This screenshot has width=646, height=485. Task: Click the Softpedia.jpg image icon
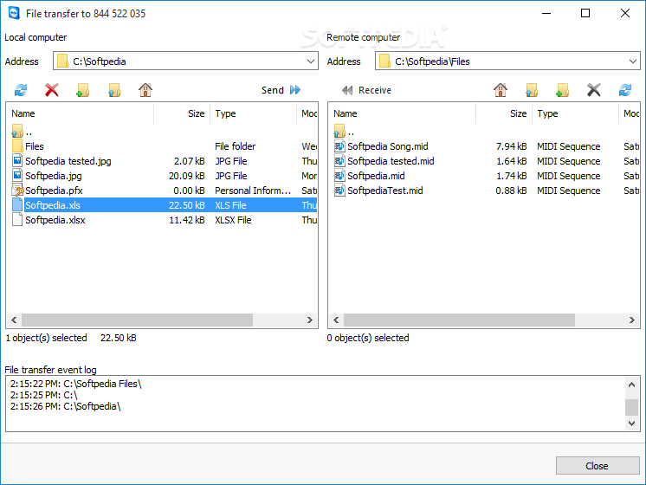point(17,176)
